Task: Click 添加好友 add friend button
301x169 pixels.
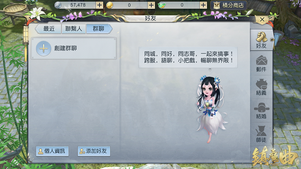Action: point(94,151)
